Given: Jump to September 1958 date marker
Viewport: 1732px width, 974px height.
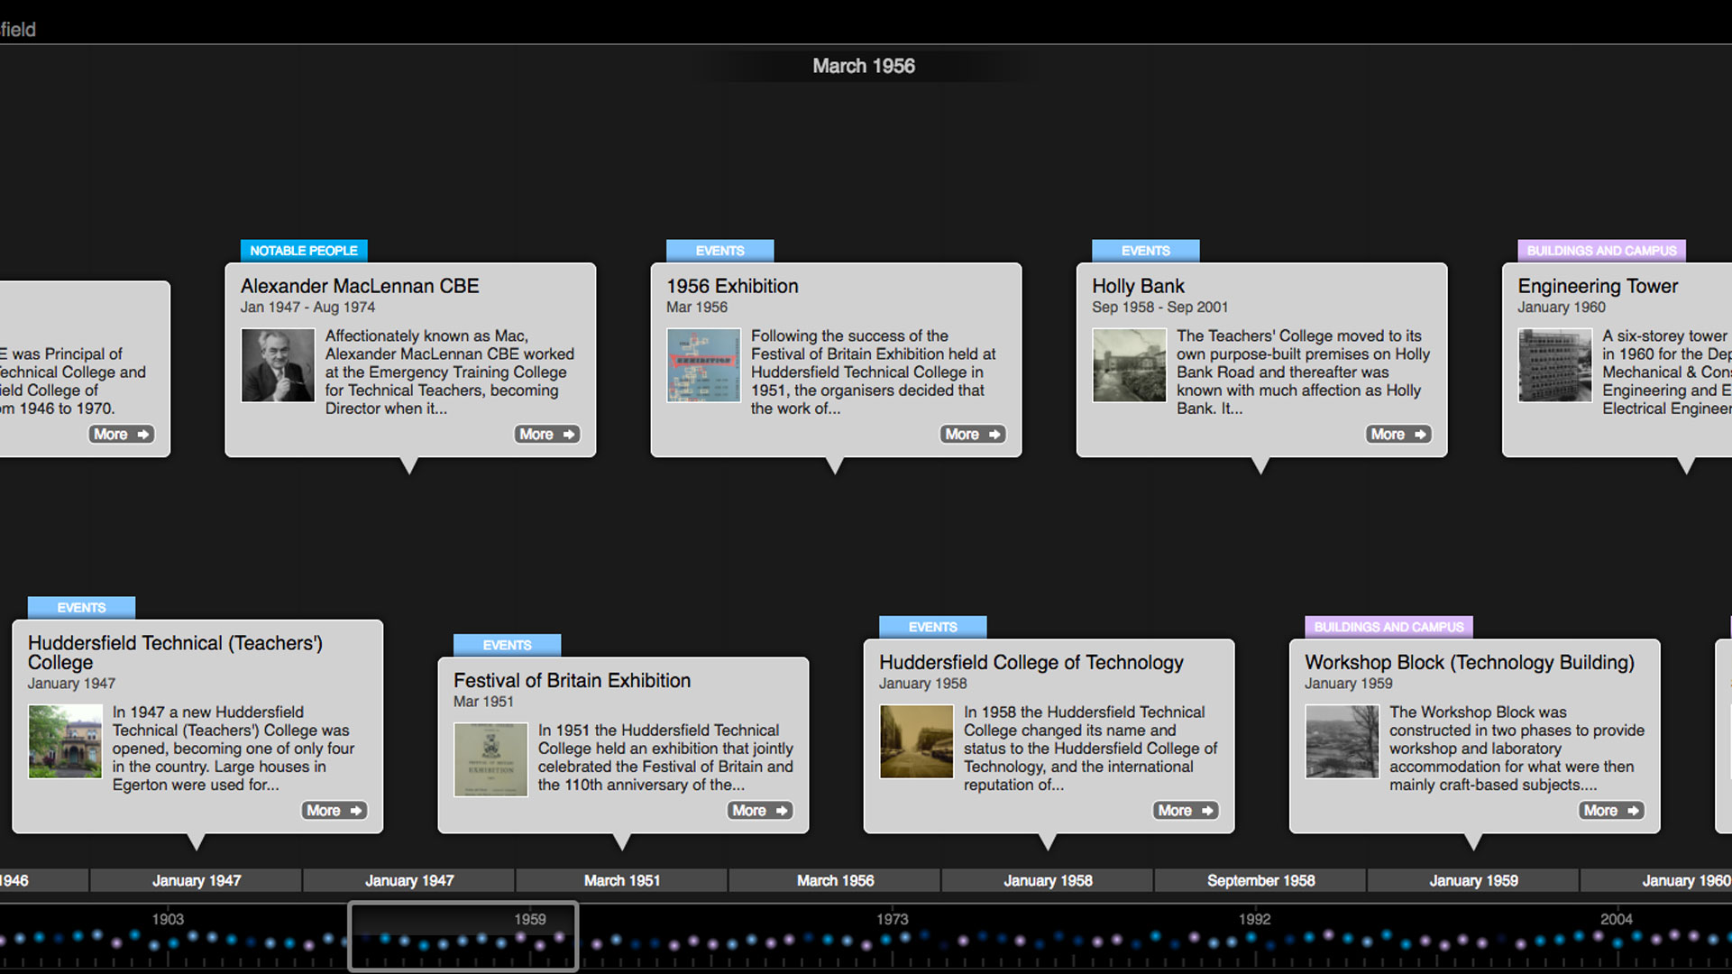Looking at the screenshot, I should click(x=1260, y=880).
